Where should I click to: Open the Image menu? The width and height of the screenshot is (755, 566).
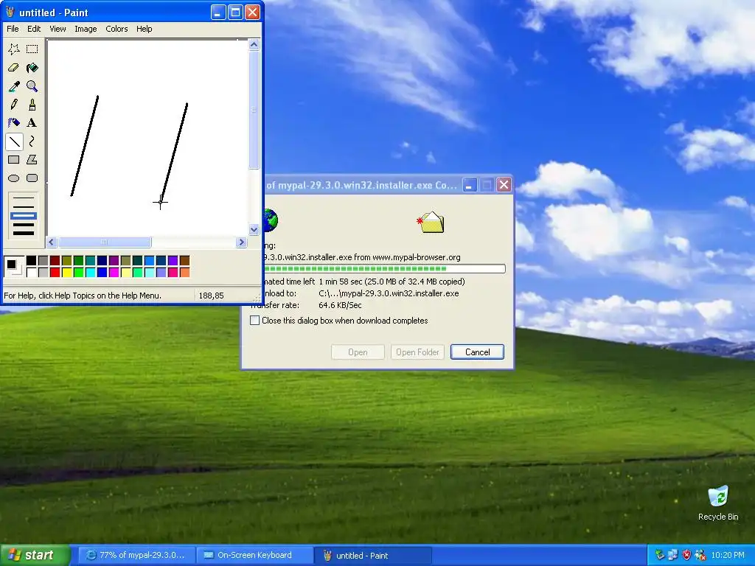86,29
